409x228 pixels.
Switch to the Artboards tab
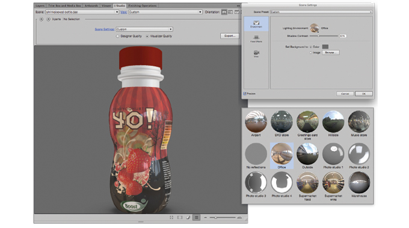(91, 5)
